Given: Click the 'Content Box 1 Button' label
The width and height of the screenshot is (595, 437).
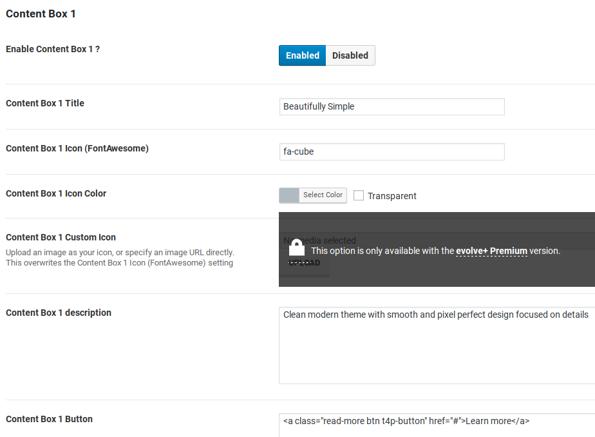Looking at the screenshot, I should click(49, 419).
